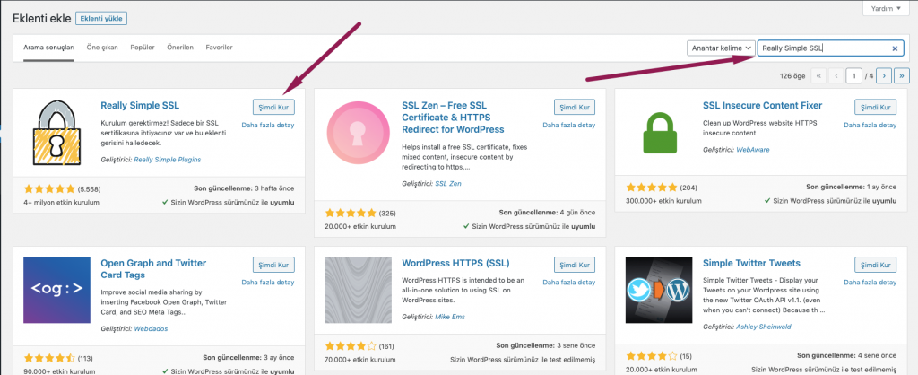Install SSL Insecure Content Fixer with Şimdi Kur
The image size is (918, 375).
875,108
